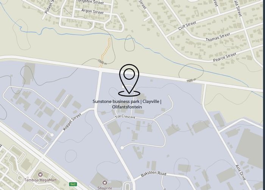
Task: Click the location pin marker
Action: click(129, 80)
